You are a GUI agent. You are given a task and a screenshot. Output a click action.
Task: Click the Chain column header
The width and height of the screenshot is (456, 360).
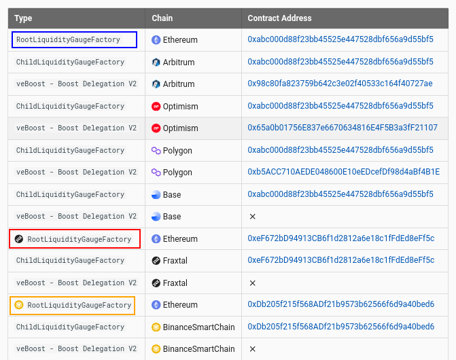pos(162,18)
